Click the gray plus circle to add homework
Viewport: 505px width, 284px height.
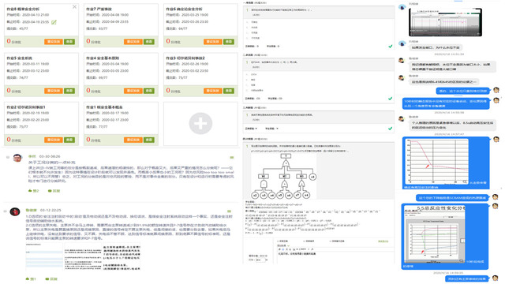coord(200,123)
